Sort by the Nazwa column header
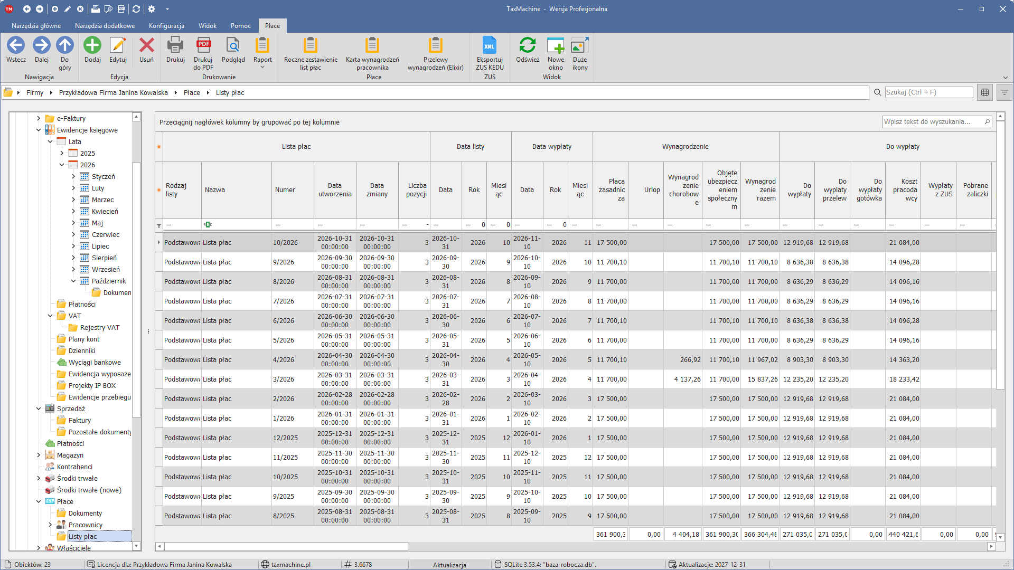The width and height of the screenshot is (1014, 570). 237,190
